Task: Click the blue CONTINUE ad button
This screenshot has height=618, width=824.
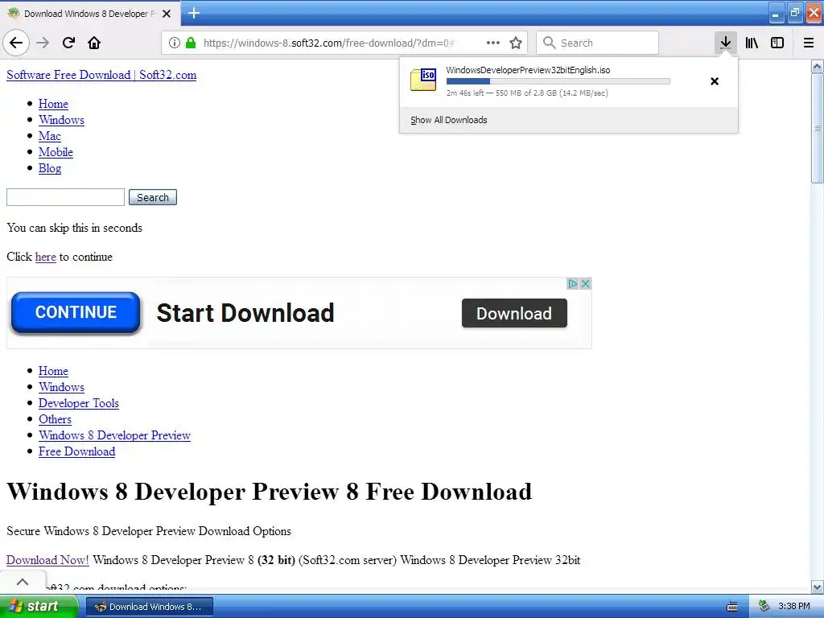Action: coord(76,313)
